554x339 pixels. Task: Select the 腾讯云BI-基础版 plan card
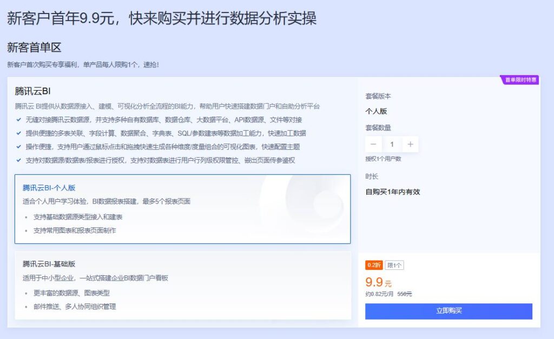(183, 286)
